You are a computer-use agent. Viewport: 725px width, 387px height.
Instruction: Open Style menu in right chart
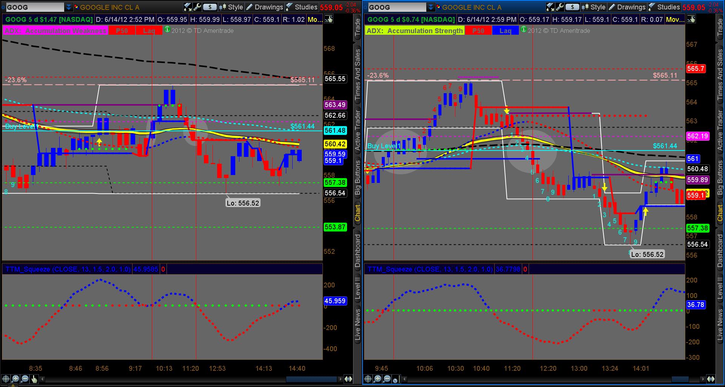[594, 7]
